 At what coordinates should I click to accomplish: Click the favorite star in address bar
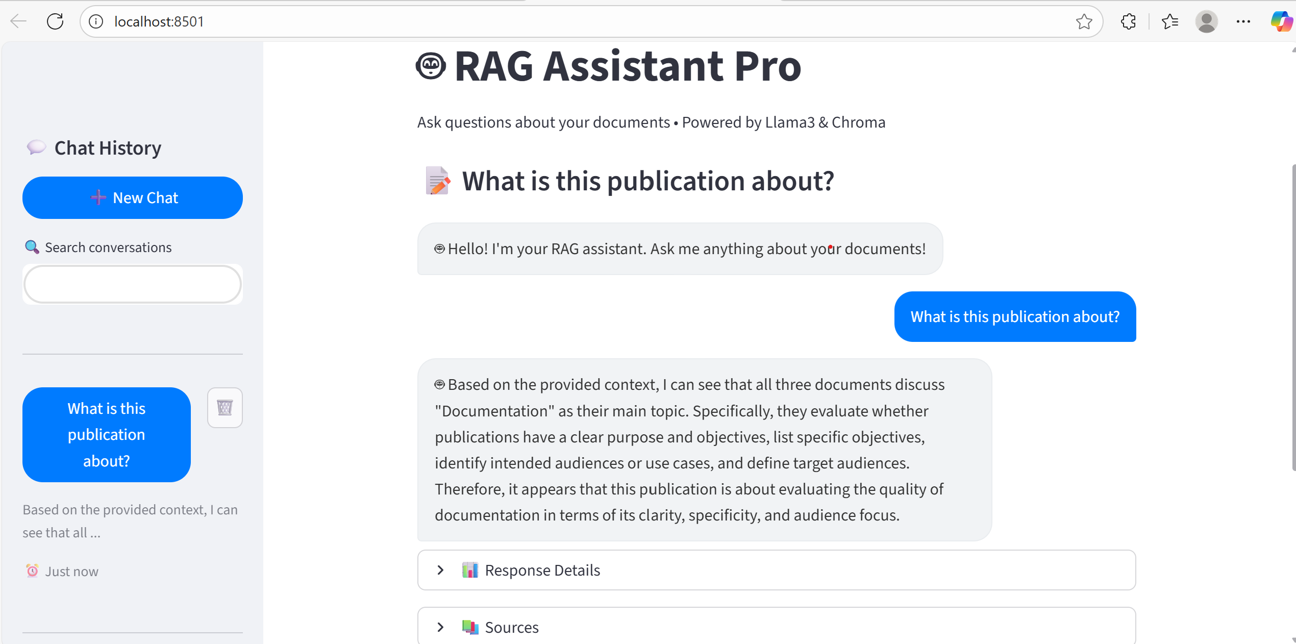pos(1084,21)
